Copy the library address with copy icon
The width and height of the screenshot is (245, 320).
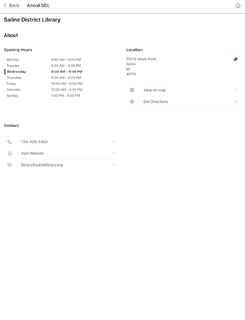pyautogui.click(x=236, y=59)
